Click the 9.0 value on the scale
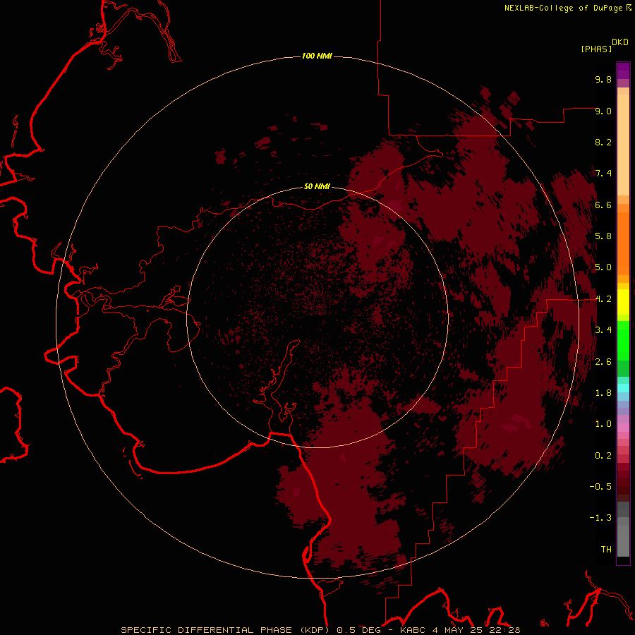This screenshot has width=635, height=635. 603,111
